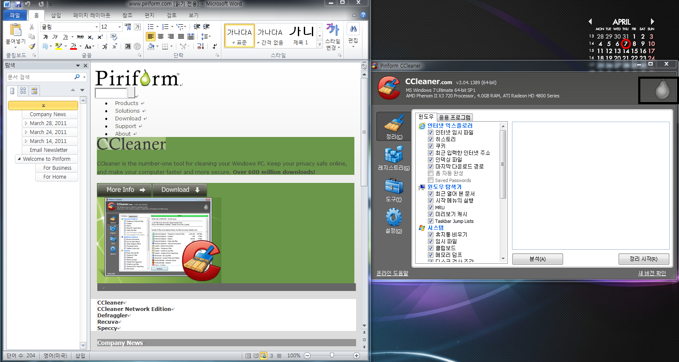The image size is (679, 362).
Task: Browse pages thumbnail view in navigation pane
Action: coord(23,91)
